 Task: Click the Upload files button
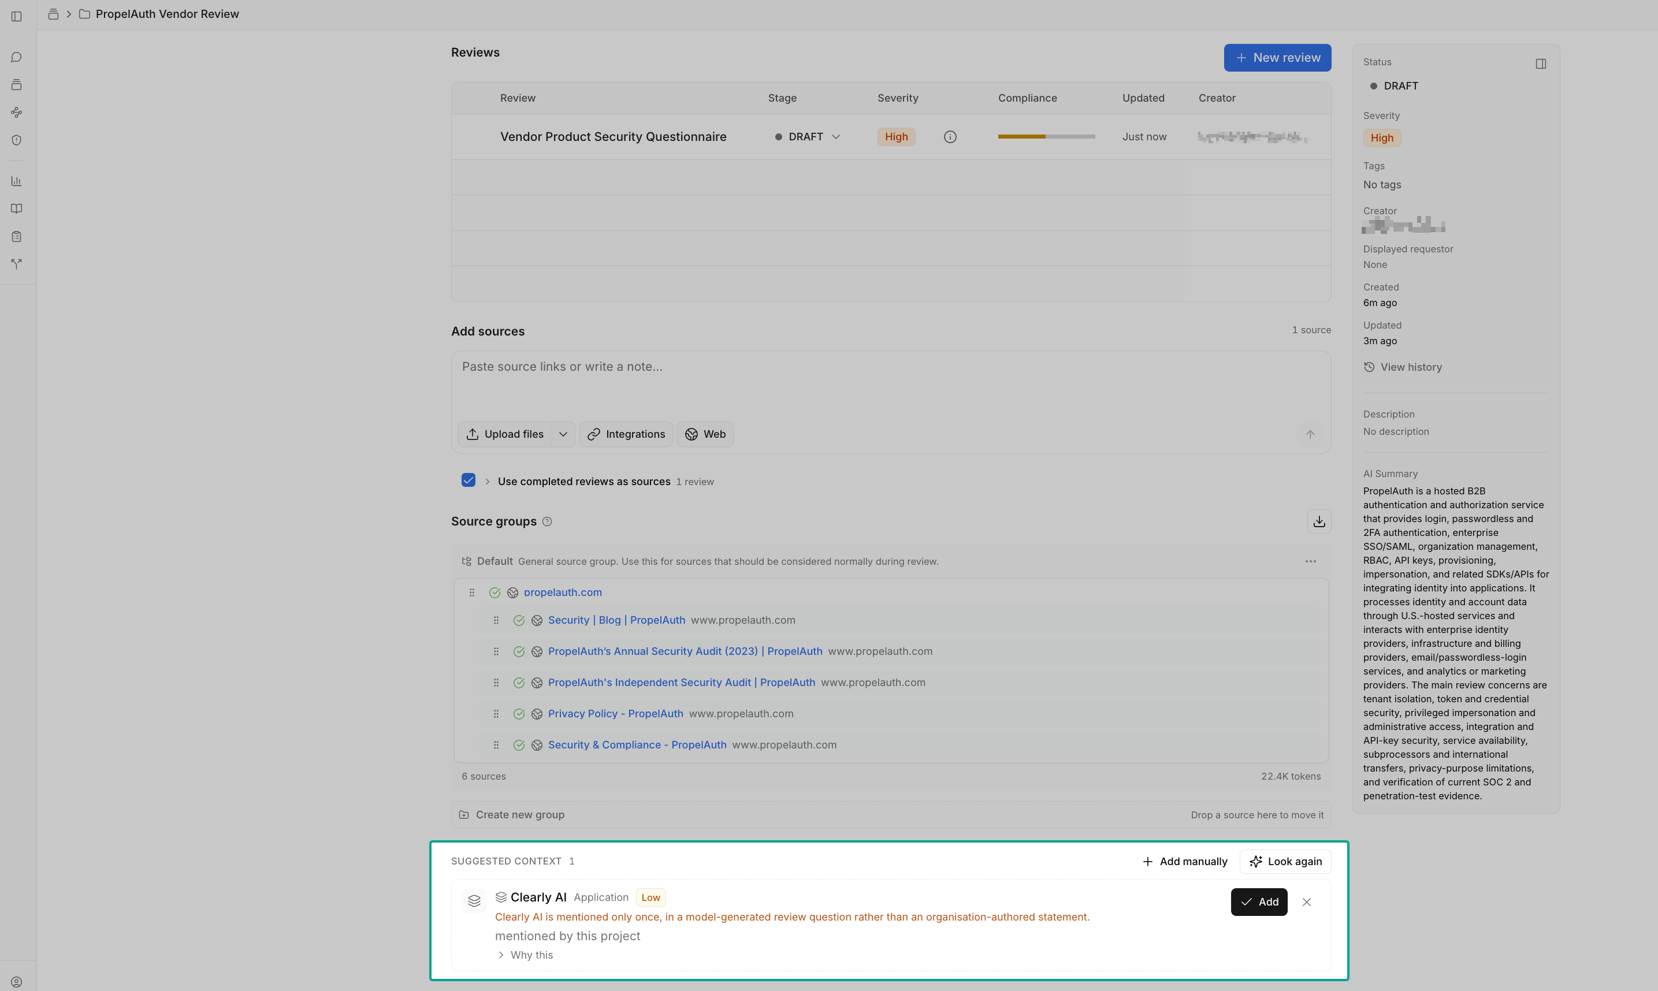point(505,434)
